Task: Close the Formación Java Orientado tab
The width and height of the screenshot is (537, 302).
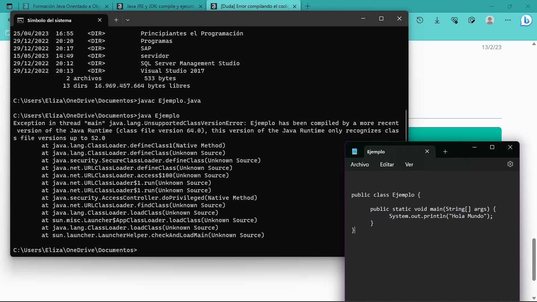Action: (106, 6)
